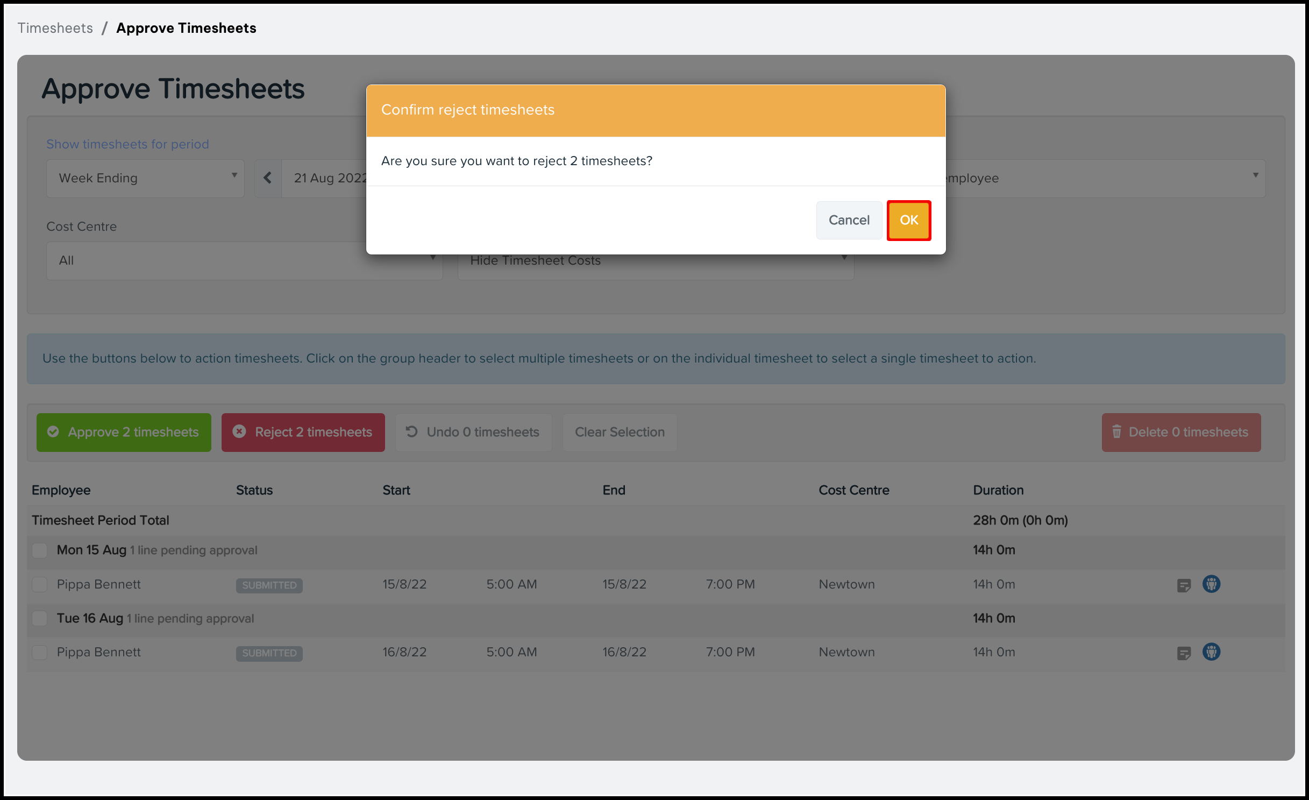The width and height of the screenshot is (1309, 800).
Task: Click the comment note icon for 16/8/22 timesheet
Action: 1184,653
